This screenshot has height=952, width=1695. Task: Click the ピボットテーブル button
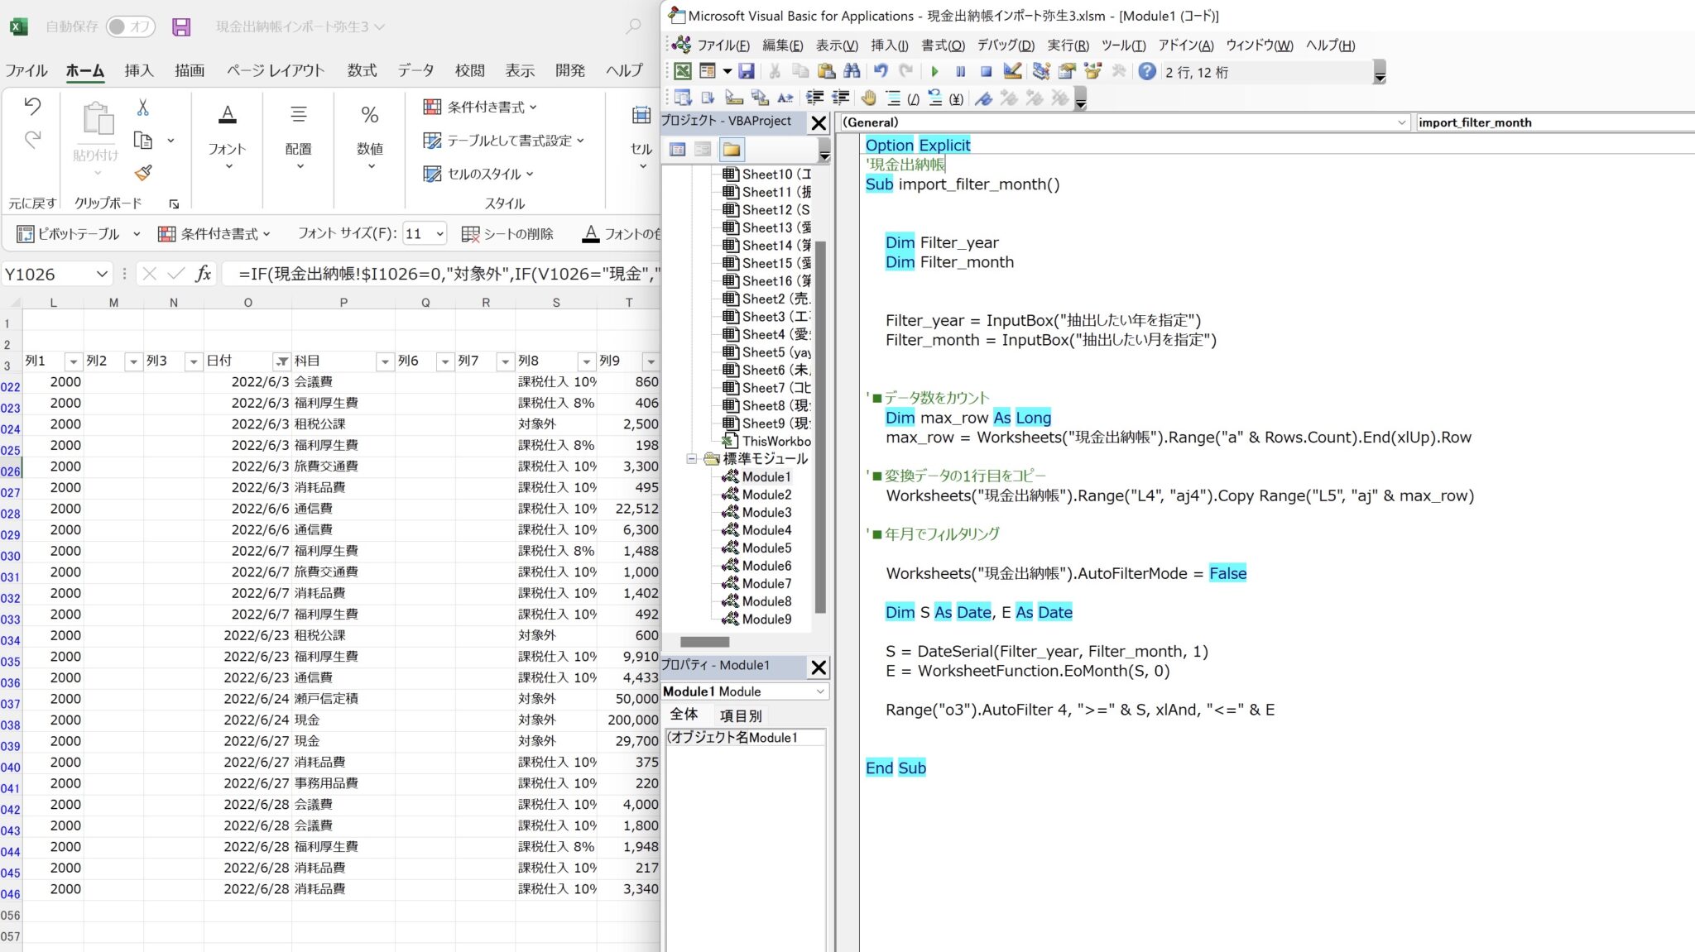tap(70, 234)
